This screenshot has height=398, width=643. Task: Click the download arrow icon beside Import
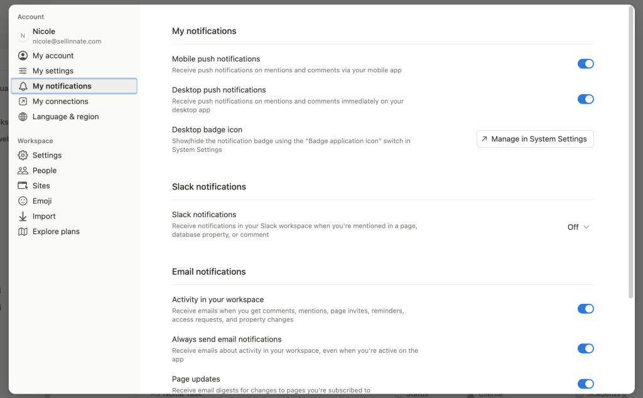[23, 217]
